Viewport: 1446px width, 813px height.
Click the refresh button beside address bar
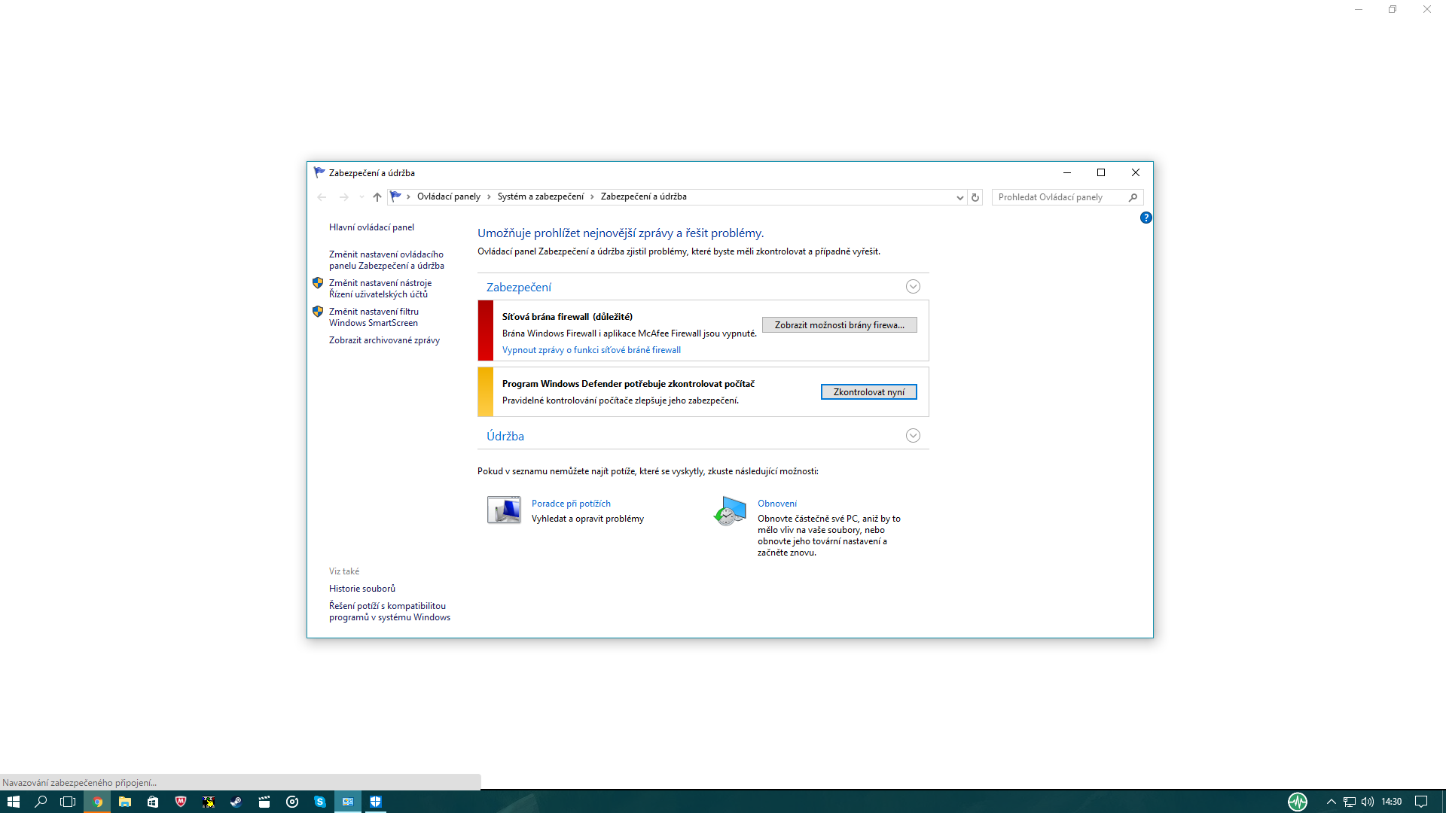pos(975,197)
